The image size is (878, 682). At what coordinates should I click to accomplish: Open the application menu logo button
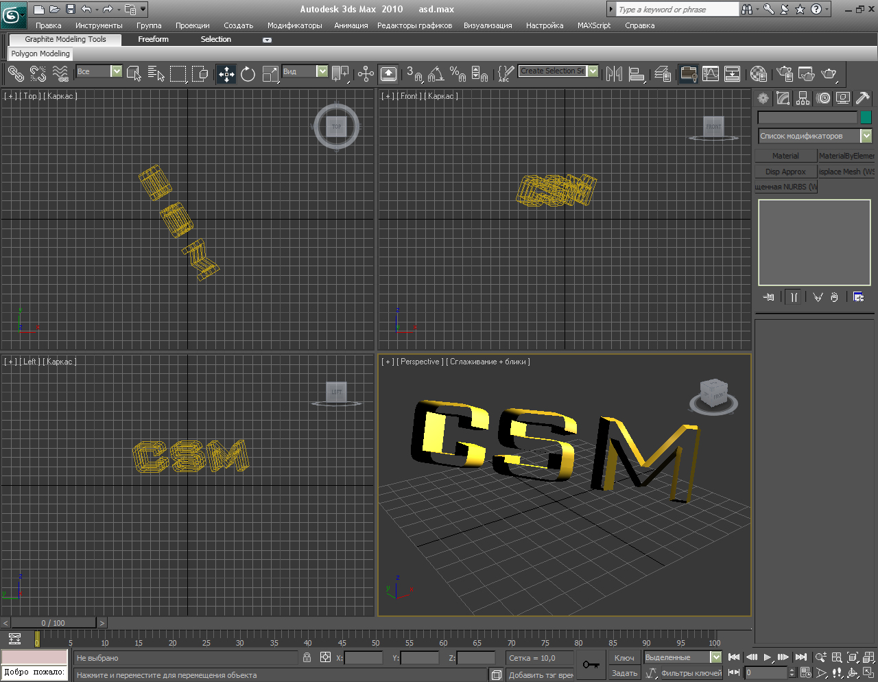click(x=13, y=14)
